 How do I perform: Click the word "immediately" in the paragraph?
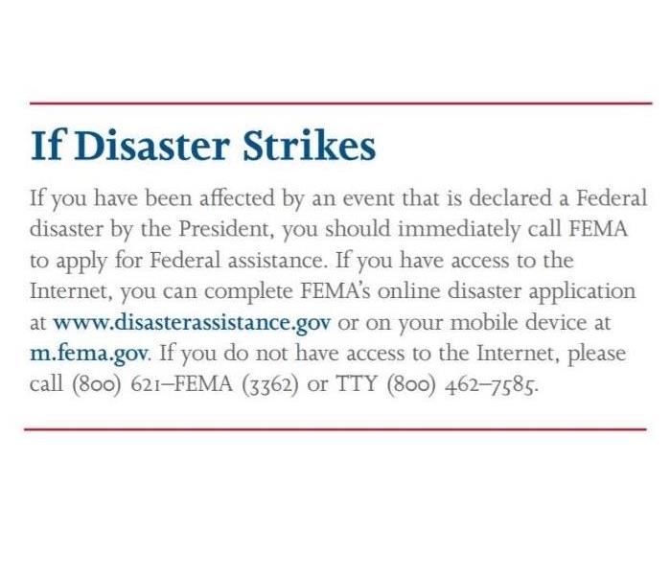coord(458,229)
